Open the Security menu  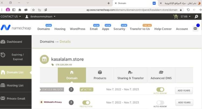(119, 29)
